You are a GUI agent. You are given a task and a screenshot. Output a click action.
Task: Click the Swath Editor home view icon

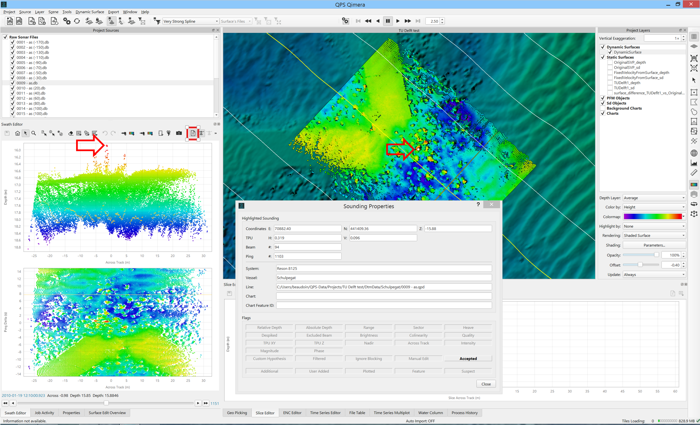click(17, 133)
